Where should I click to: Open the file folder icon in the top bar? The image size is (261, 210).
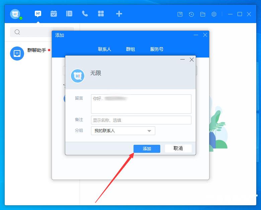(202, 14)
